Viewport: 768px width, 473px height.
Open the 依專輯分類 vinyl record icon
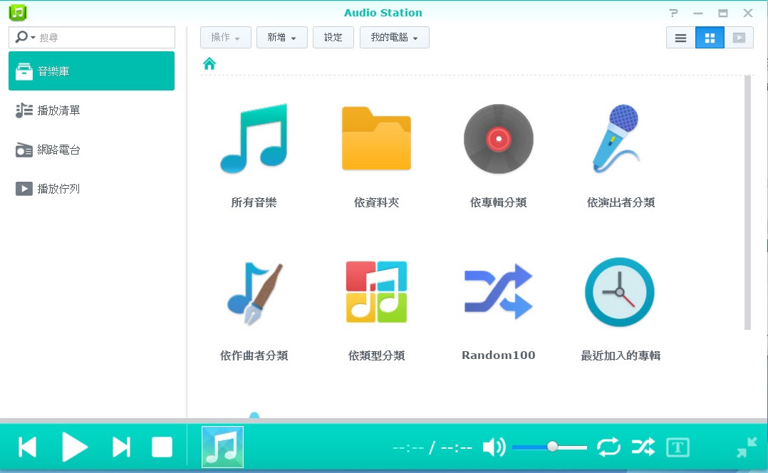499,139
